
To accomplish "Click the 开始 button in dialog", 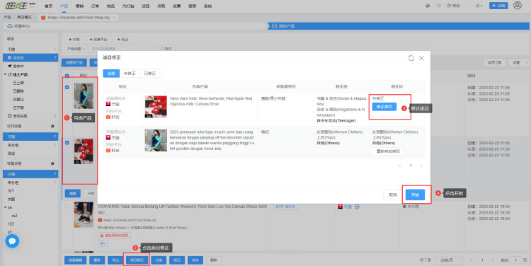I will tap(415, 195).
